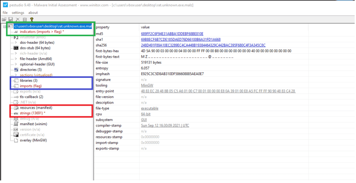Select overlay (MinGW) tree item
This screenshot has height=183, width=356.
[33, 140]
